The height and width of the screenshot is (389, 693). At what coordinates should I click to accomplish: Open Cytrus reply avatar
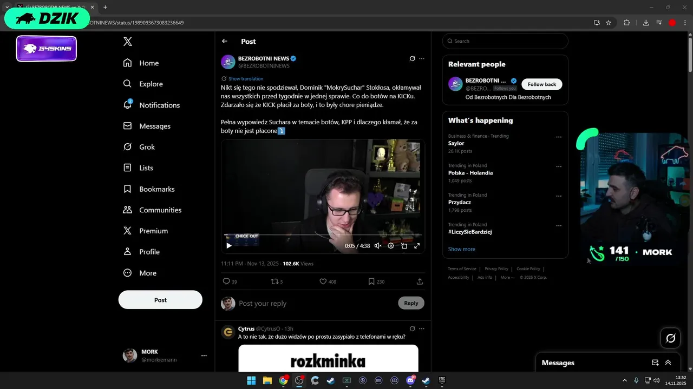tap(228, 332)
